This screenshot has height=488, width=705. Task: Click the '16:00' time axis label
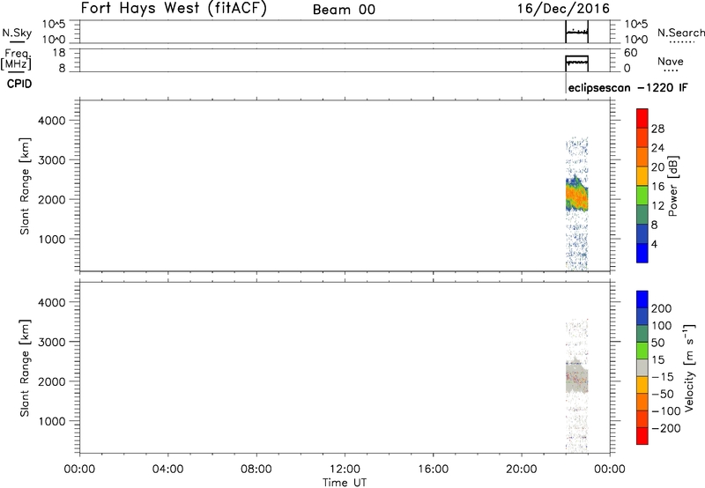click(433, 469)
